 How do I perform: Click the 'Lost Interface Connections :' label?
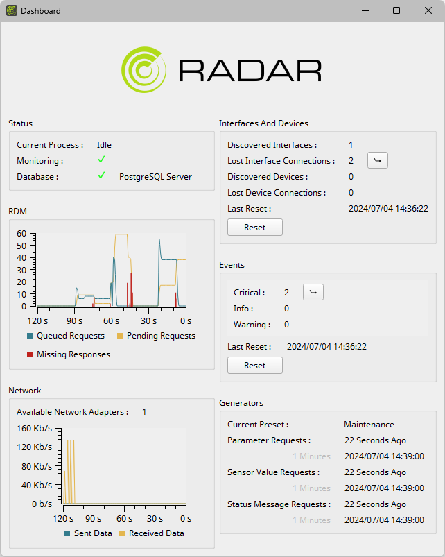[x=281, y=161]
